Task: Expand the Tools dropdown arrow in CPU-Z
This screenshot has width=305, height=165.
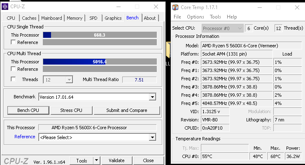Action: [x=96, y=160]
